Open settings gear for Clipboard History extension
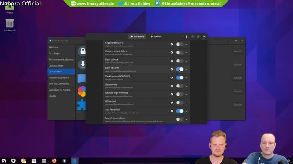 click(172, 44)
